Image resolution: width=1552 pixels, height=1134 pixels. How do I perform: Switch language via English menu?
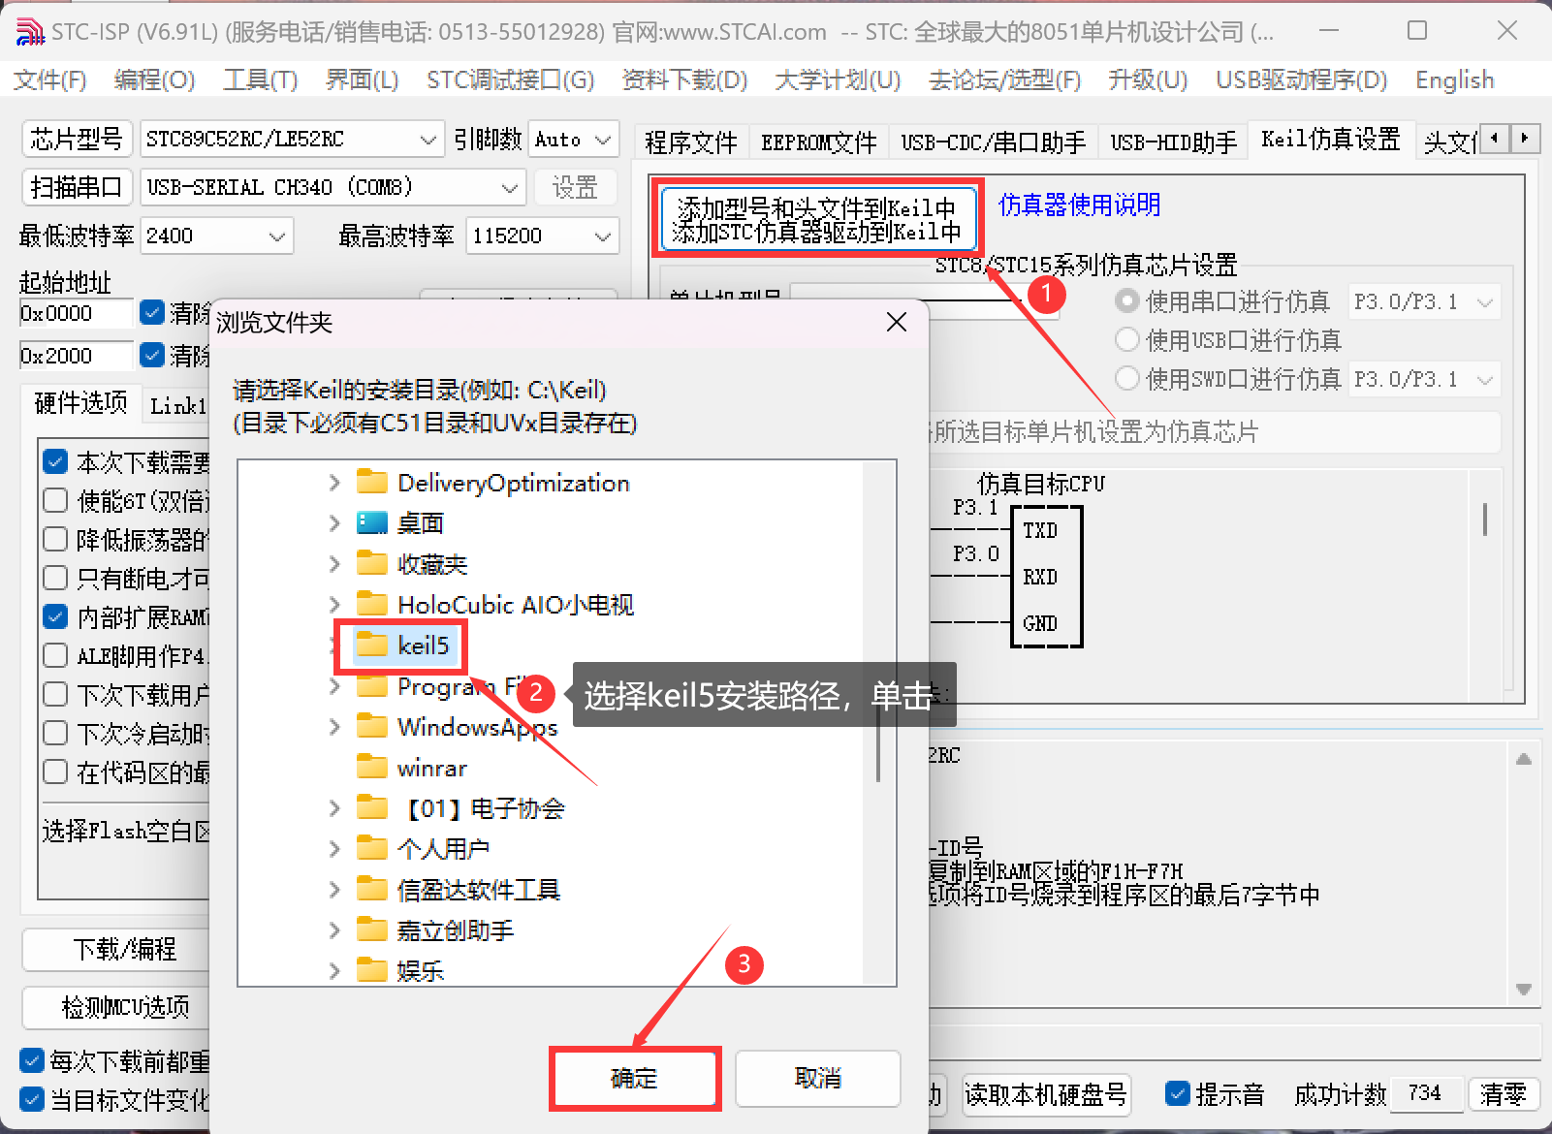coord(1454,79)
